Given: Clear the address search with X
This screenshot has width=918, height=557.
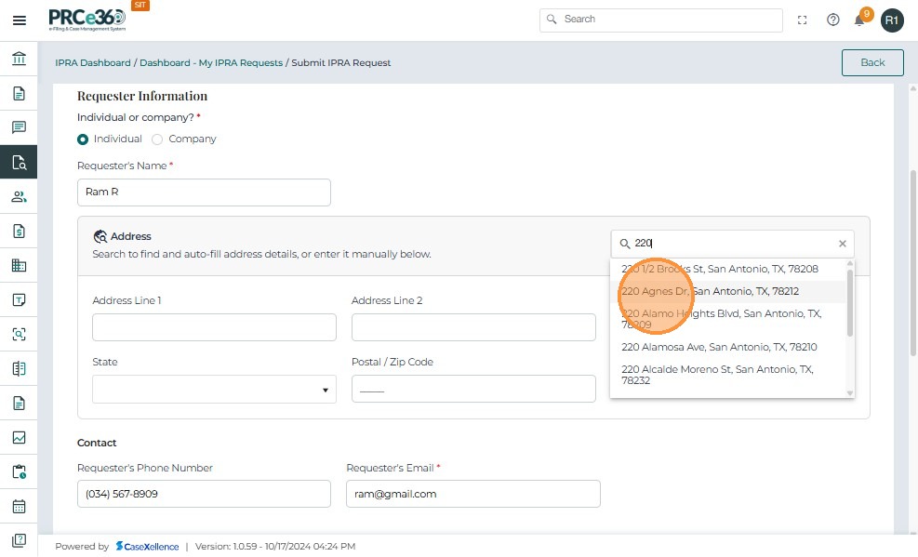Looking at the screenshot, I should pos(843,244).
